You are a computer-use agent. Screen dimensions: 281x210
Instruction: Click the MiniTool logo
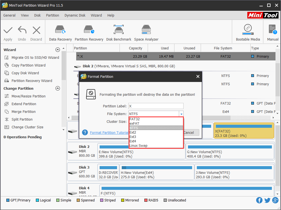(x=263, y=15)
